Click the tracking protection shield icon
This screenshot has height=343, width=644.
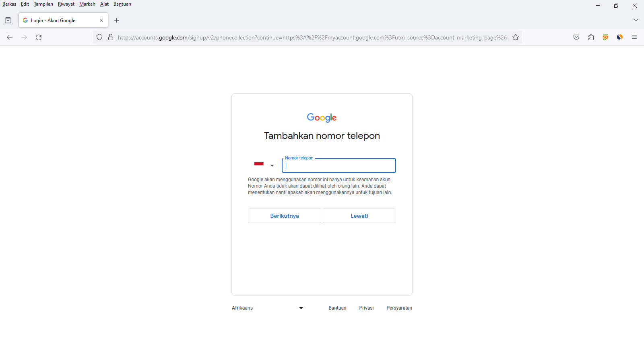pos(99,37)
